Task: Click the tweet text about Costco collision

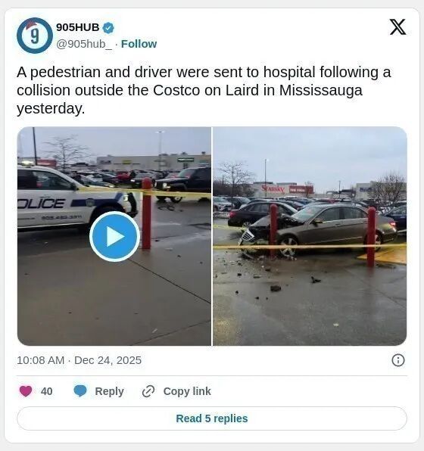Action: pyautogui.click(x=204, y=90)
